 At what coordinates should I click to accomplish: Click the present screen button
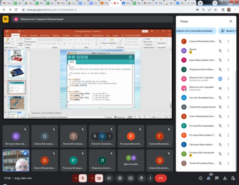point(131,178)
